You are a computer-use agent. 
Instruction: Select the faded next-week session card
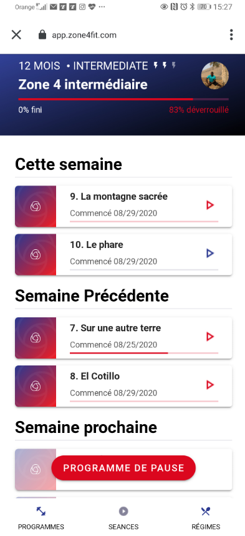tap(123, 470)
